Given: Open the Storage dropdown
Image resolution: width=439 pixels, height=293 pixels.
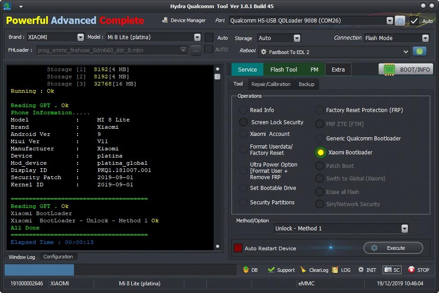Looking at the screenshot, I should tap(297, 38).
